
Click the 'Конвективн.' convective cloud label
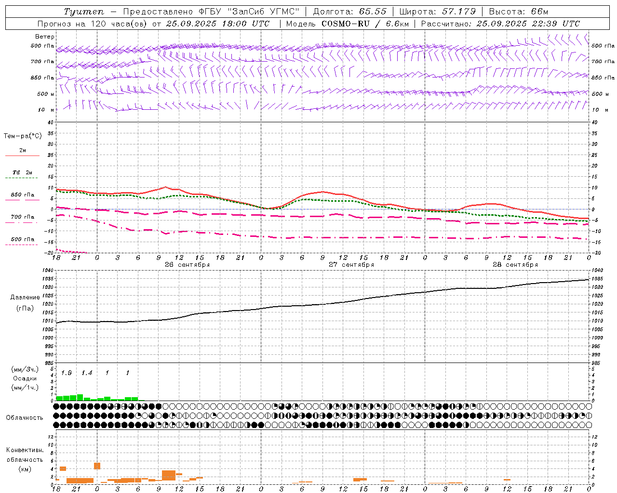[x=25, y=450]
